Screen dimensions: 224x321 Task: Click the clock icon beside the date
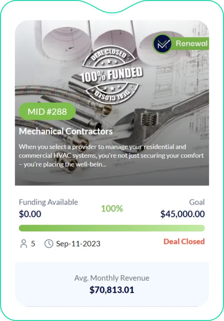49,244
